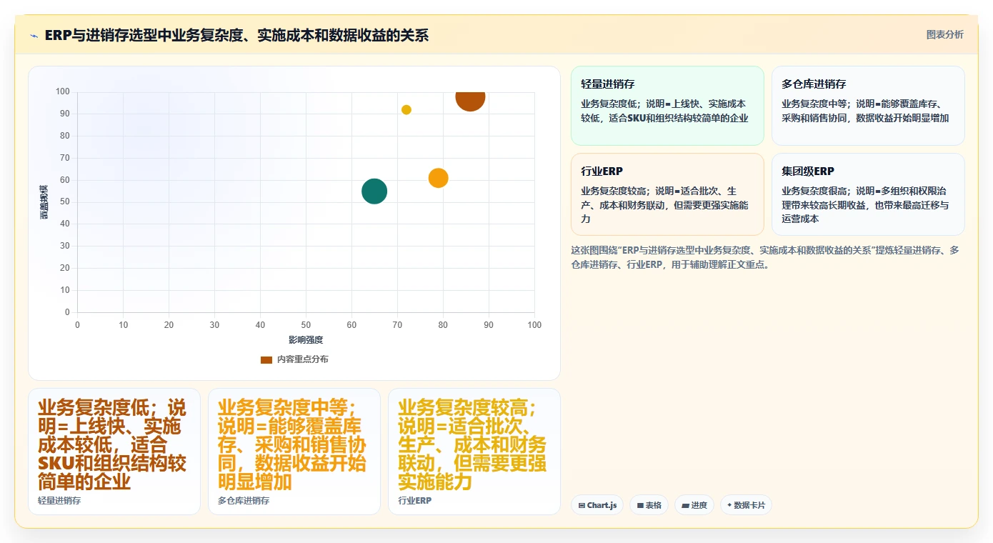The width and height of the screenshot is (993, 543).
Task: Click the 进度 tag
Action: click(x=694, y=505)
